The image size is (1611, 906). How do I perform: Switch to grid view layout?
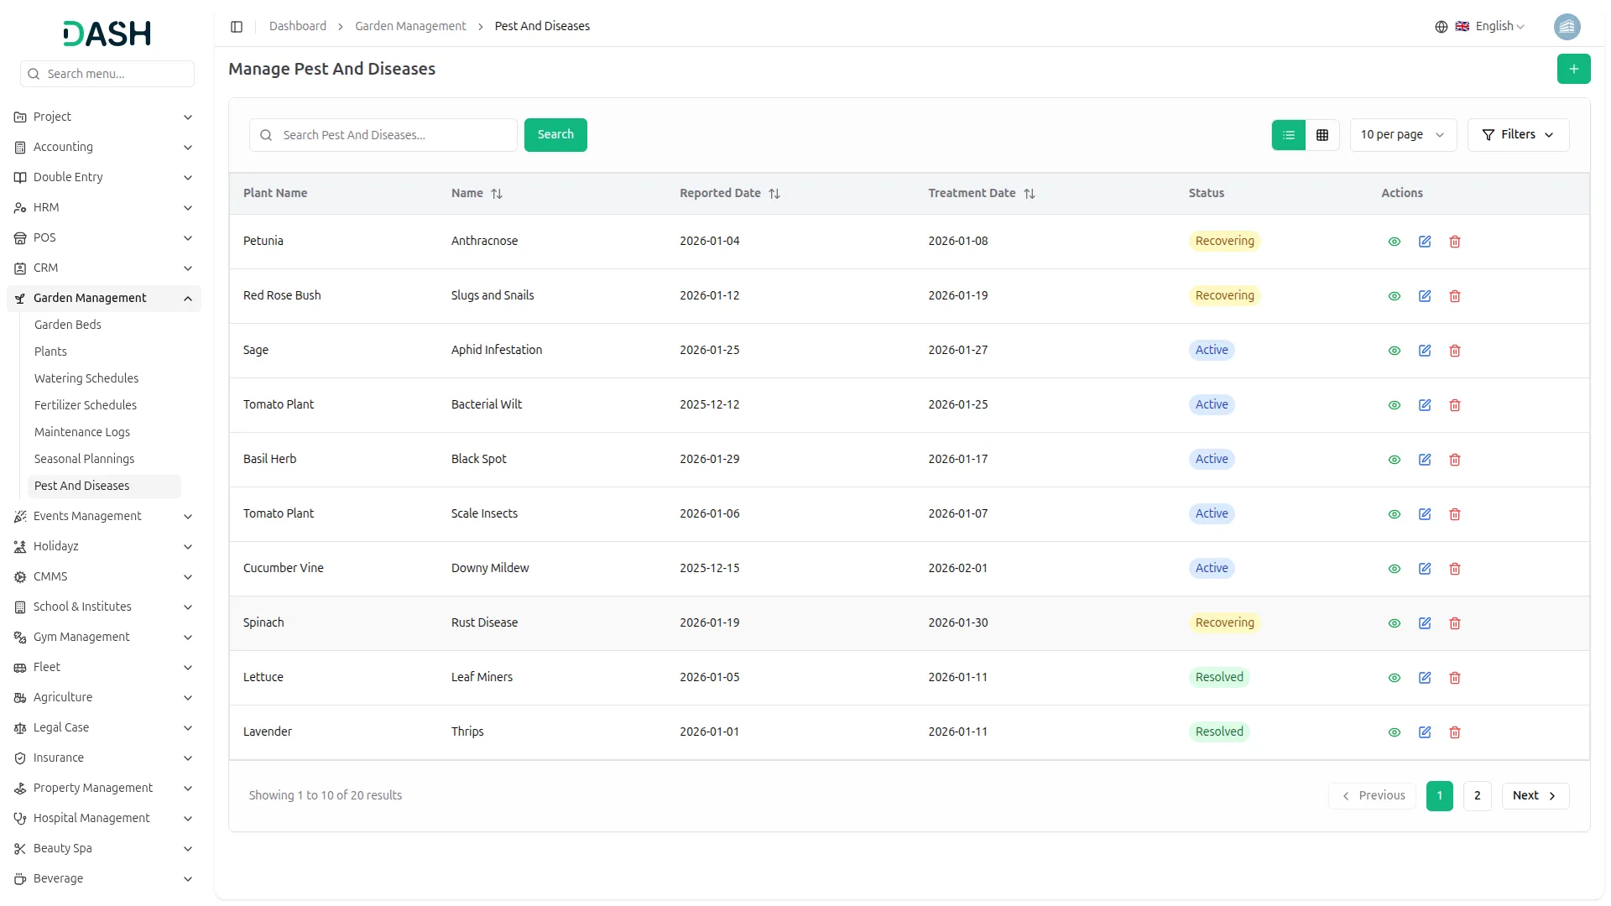[1322, 135]
